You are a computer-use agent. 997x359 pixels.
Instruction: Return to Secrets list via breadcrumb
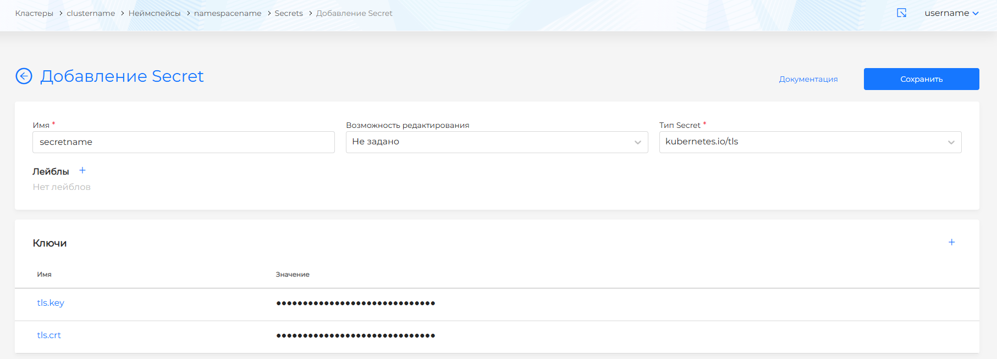pos(289,13)
